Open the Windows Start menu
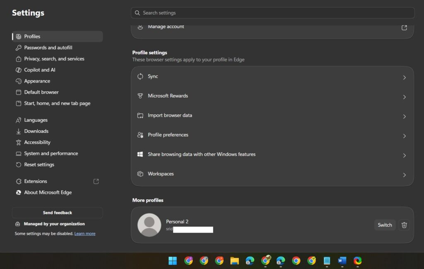This screenshot has height=269, width=424. point(173,261)
